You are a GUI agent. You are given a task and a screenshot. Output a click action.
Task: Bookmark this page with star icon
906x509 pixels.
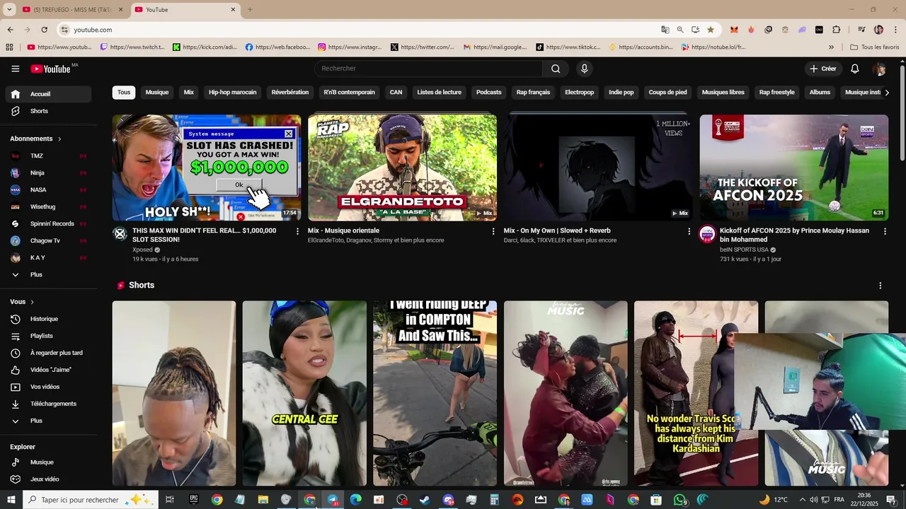[x=710, y=30]
